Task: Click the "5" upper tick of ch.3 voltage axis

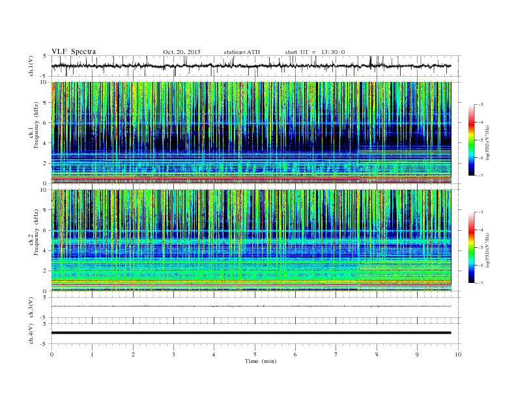Action: [x=46, y=297]
